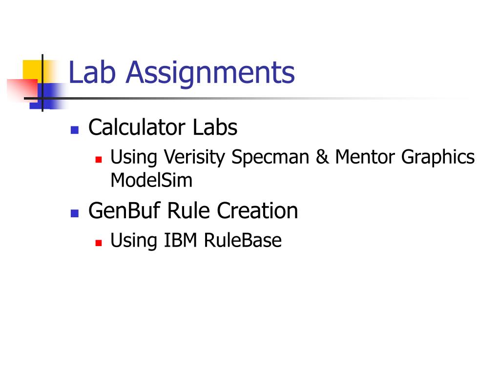Screen dimensions: 500x375
Task: Click the word ModelSim
Action: tap(151, 180)
